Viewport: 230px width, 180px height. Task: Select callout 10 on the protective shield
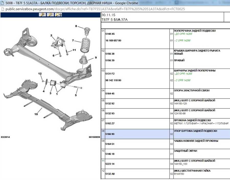36,114
